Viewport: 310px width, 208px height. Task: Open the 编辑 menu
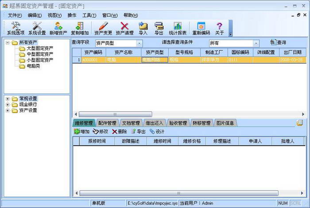(35, 15)
